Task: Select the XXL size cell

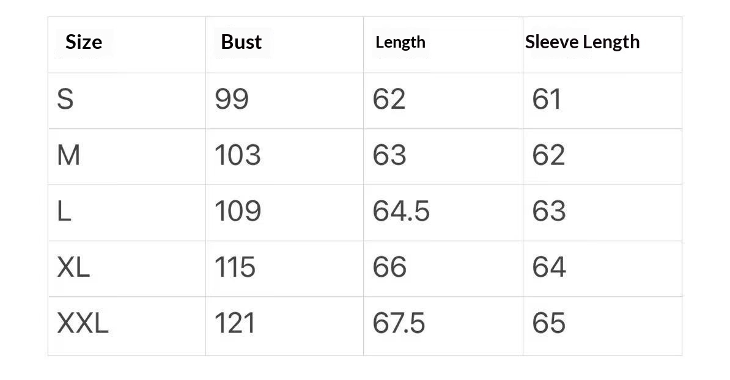Action: click(x=83, y=324)
